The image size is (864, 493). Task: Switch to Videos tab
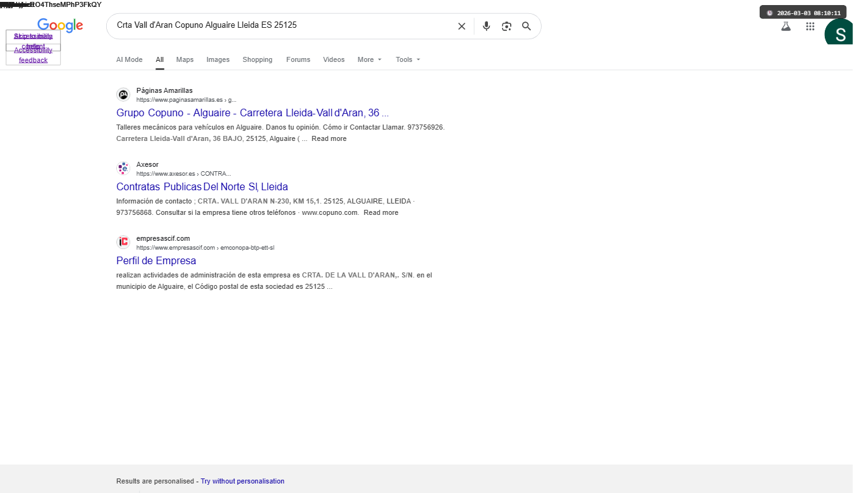(x=334, y=59)
